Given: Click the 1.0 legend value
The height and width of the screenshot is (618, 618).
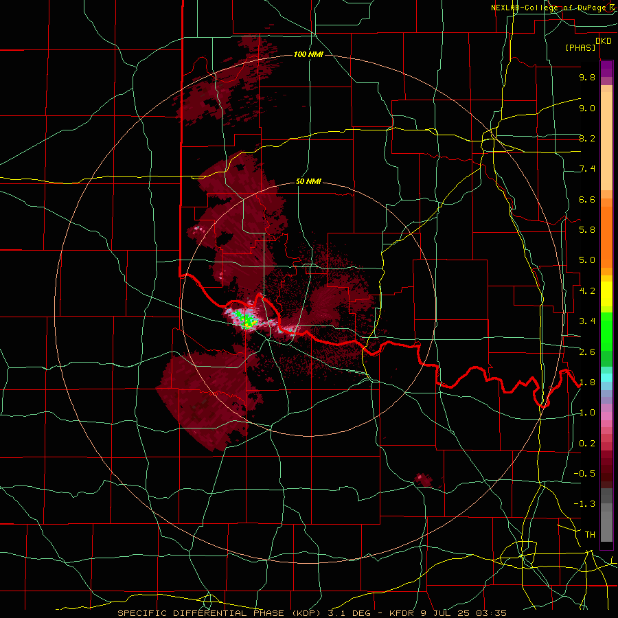Looking at the screenshot, I should 587,413.
